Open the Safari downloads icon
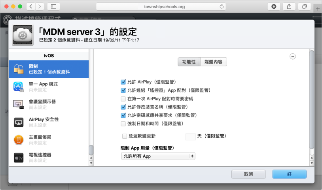This screenshot has width=322, height=190. pos(274,7)
